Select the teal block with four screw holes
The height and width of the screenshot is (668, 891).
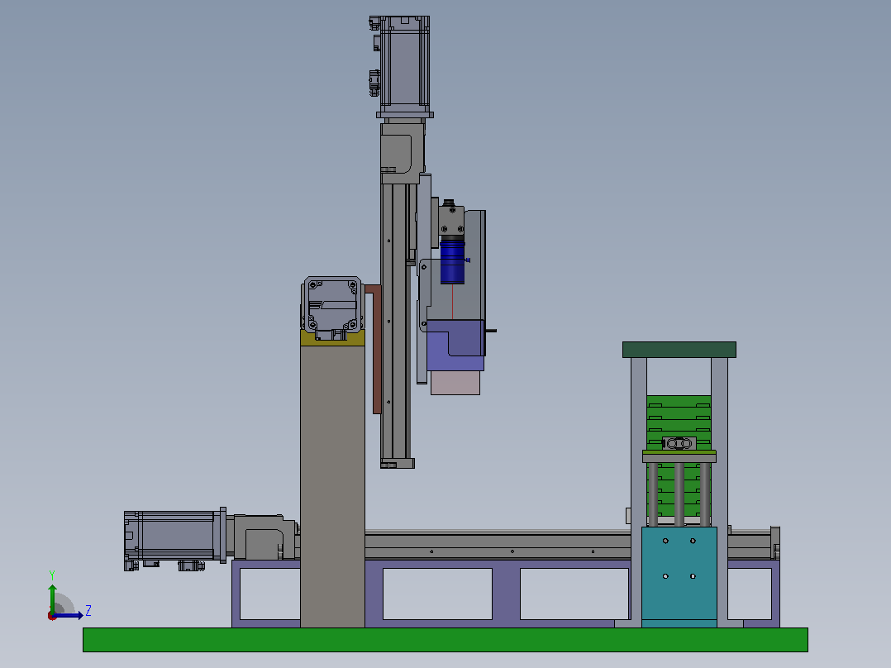pyautogui.click(x=679, y=576)
